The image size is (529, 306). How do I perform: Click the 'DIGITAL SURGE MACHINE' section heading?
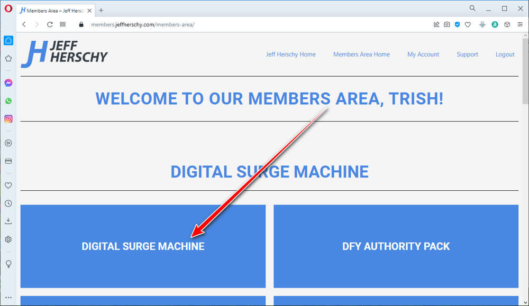tap(269, 172)
